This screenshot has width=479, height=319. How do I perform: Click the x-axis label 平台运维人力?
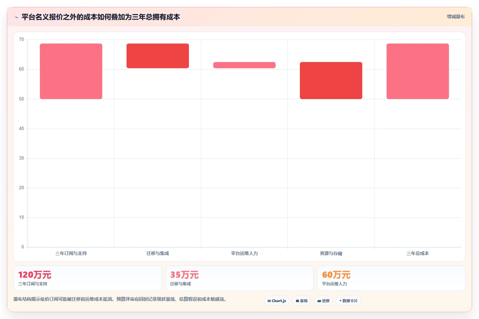coord(244,253)
